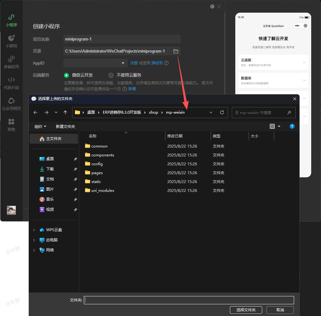Click 取消 button in dialog
The image size is (321, 316).
[280, 310]
